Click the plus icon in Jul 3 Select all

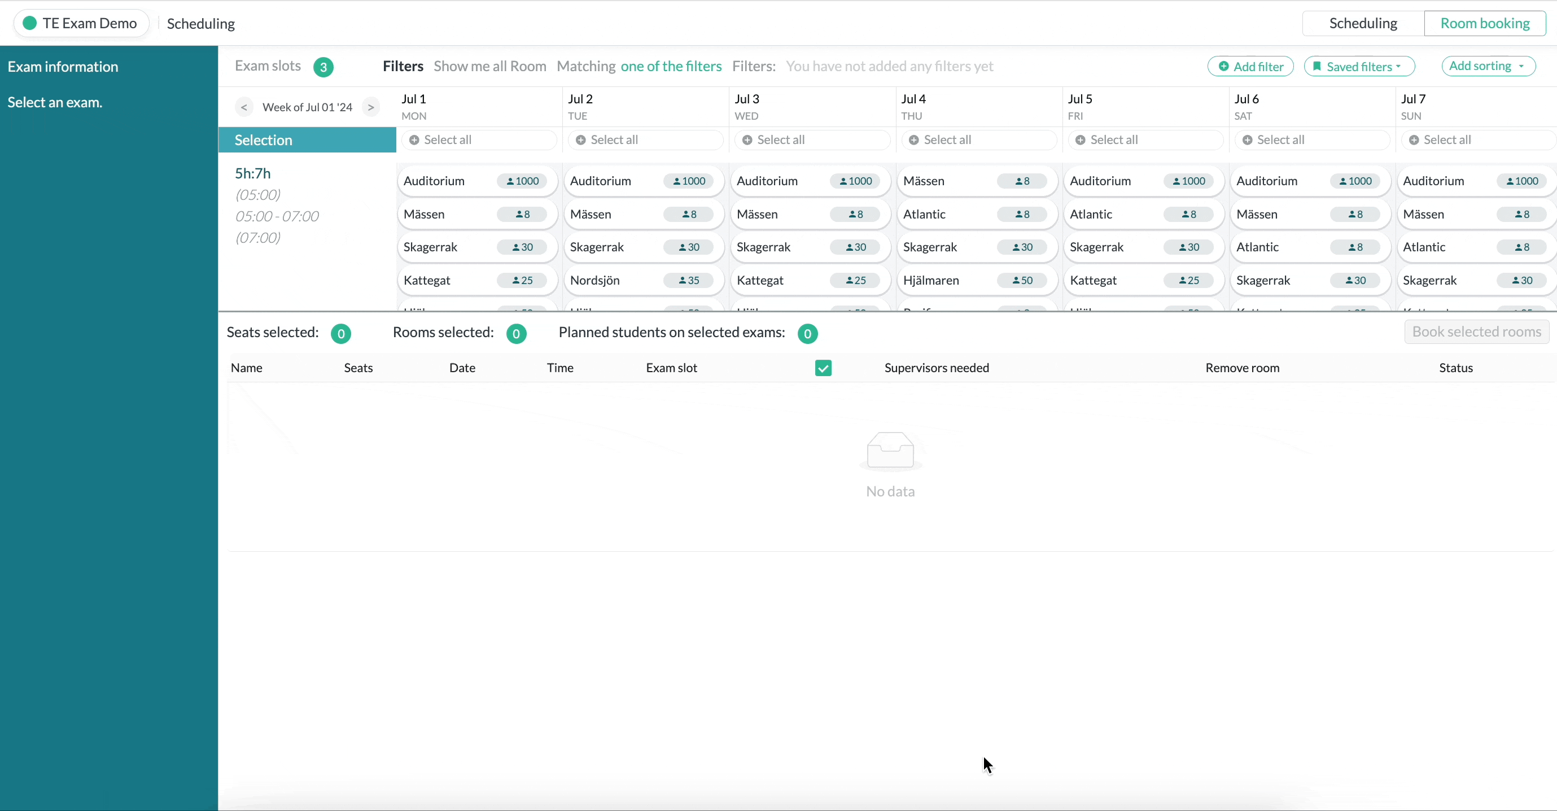747,140
